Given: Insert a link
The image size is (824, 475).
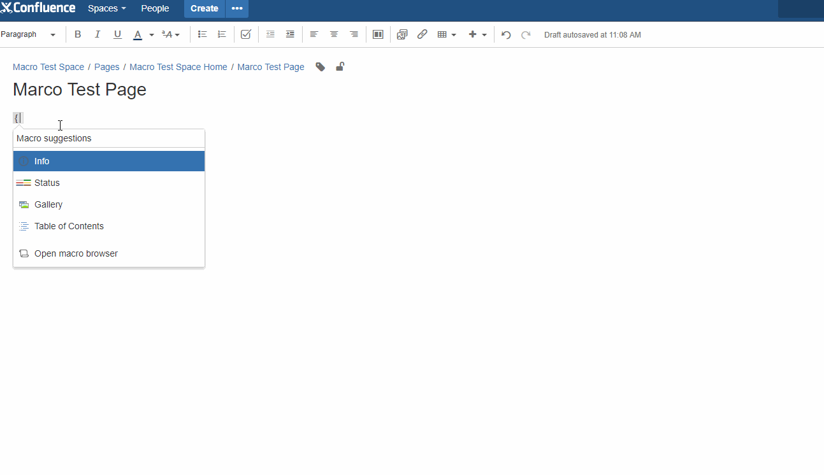Looking at the screenshot, I should pyautogui.click(x=422, y=34).
